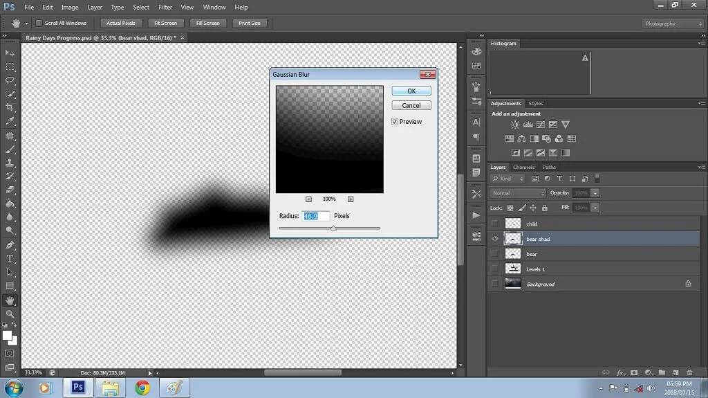Viewport: 708px width, 398px height.
Task: Open the Histogram panel menu
Action: (x=701, y=44)
